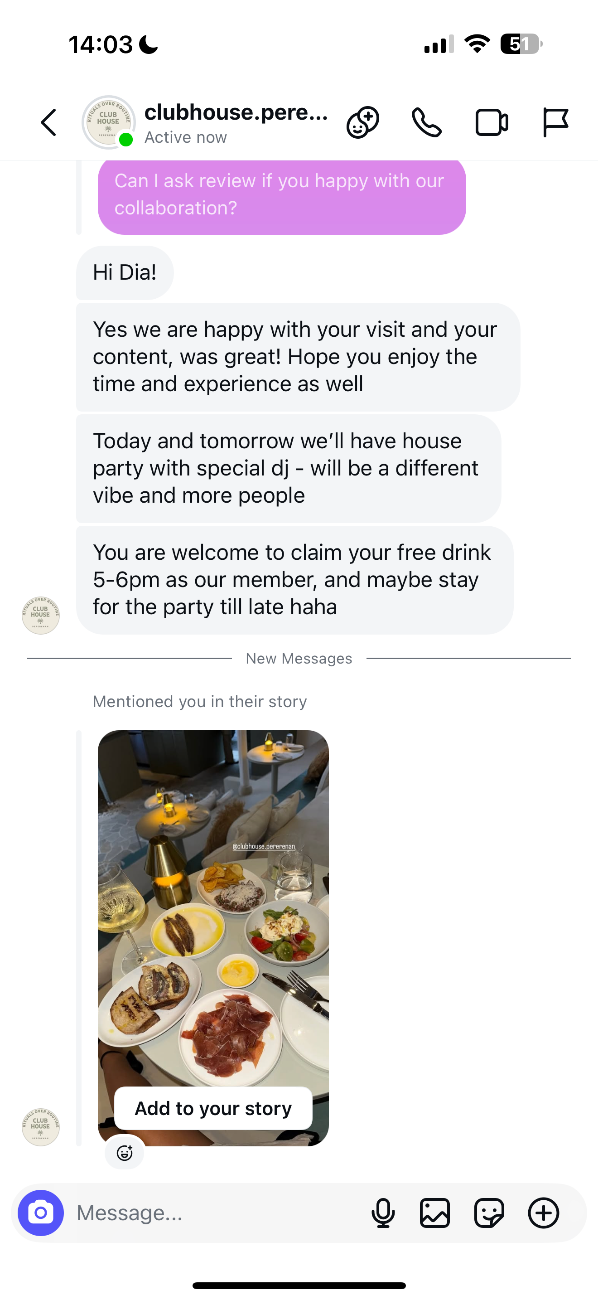Start an audio call with clubhouse
This screenshot has width=598, height=1300.
427,123
